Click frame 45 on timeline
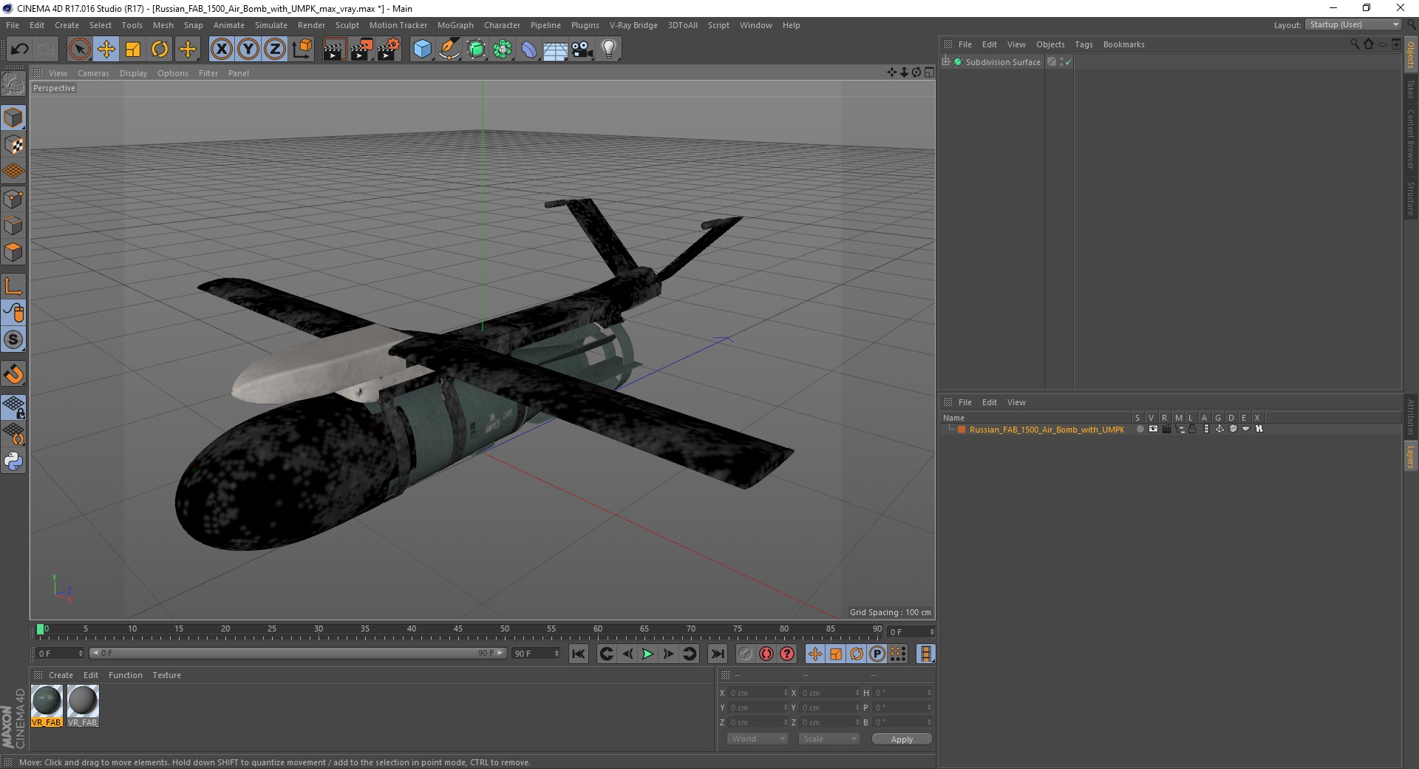Image resolution: width=1419 pixels, height=769 pixels. point(458,630)
